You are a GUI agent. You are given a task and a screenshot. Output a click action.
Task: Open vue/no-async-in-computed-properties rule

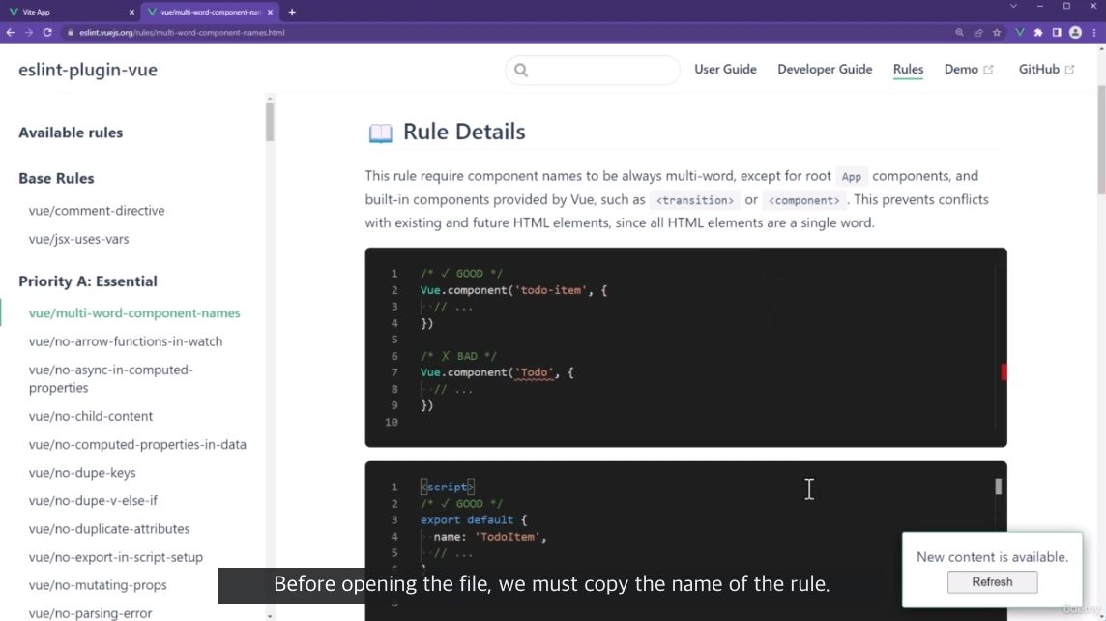pyautogui.click(x=111, y=378)
